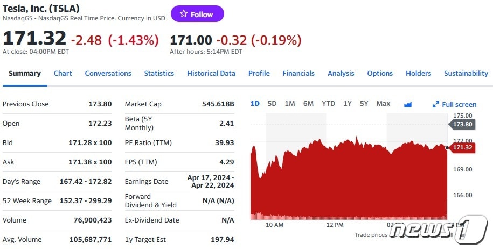This screenshot has width=493, height=251.
Task: View the Holders tab
Action: point(418,74)
